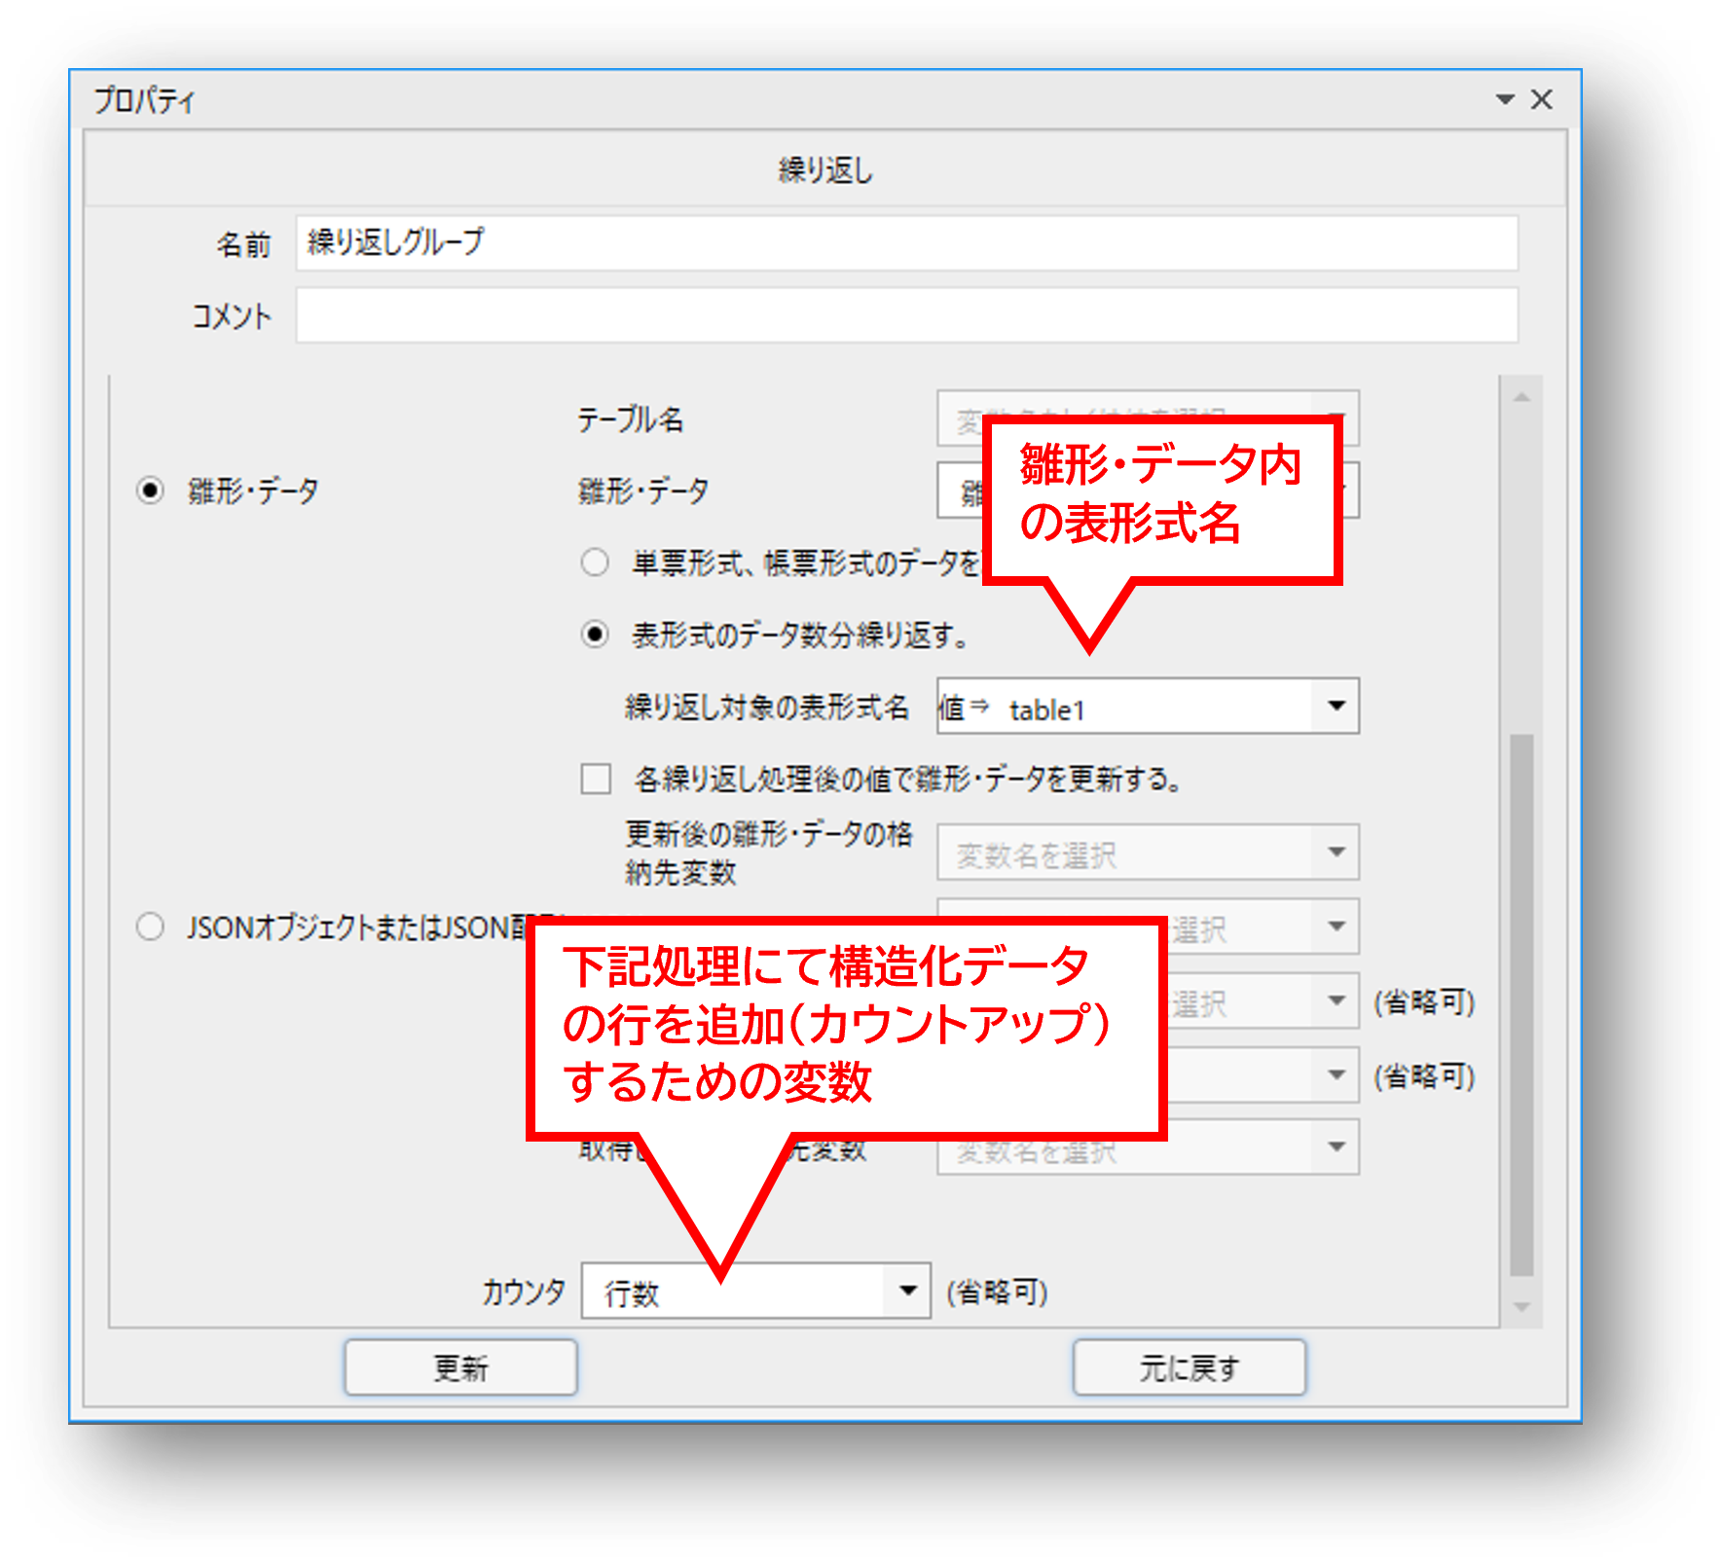Screen dimensions: 1721x1563
Task: Click the 更新 button
Action: coord(460,1367)
